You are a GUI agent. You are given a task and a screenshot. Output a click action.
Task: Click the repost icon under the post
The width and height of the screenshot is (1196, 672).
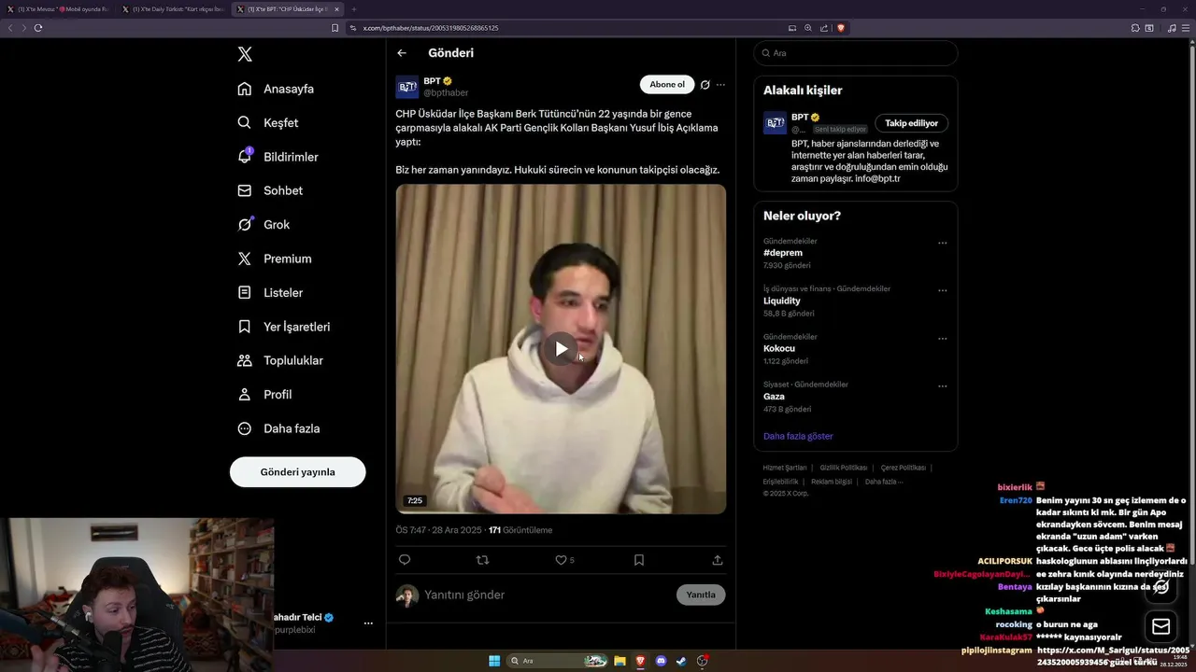click(482, 560)
